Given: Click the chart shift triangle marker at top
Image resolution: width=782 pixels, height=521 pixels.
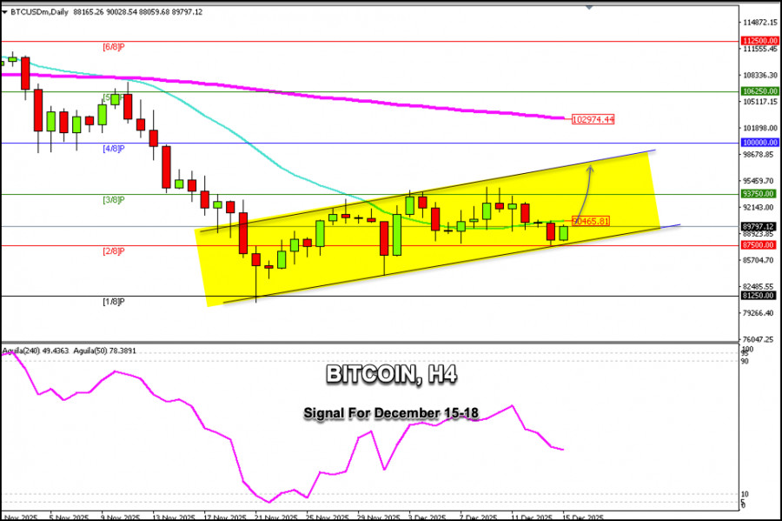Looking at the screenshot, I should click(589, 8).
